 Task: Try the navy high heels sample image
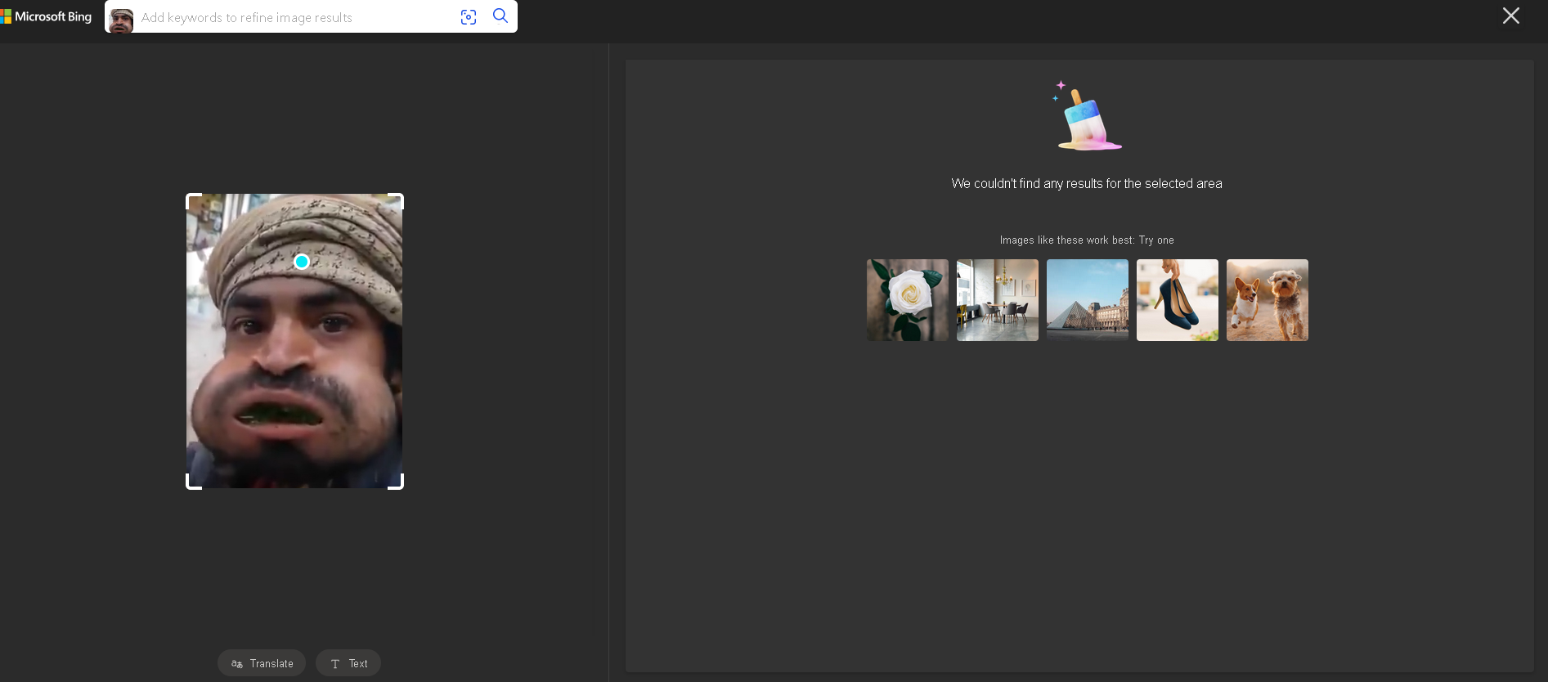pos(1178,300)
